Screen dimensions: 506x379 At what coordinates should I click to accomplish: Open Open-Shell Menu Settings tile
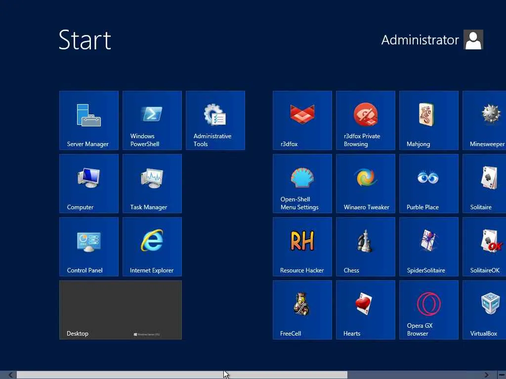click(302, 184)
